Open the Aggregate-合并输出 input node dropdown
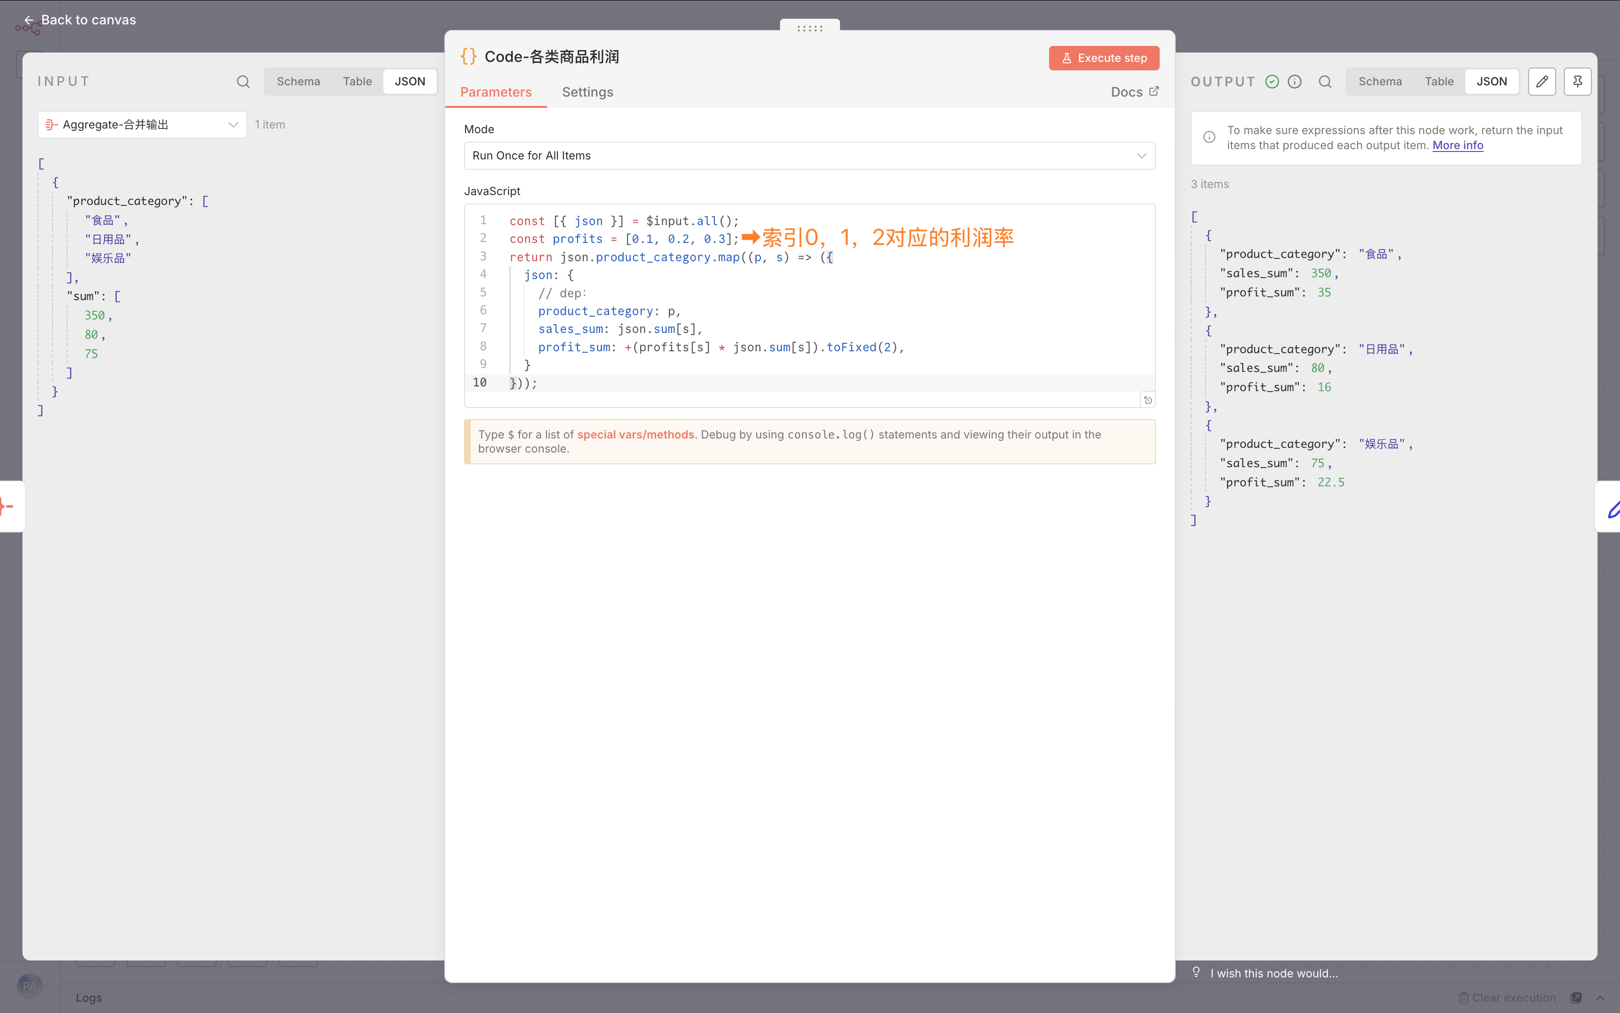 pos(142,125)
